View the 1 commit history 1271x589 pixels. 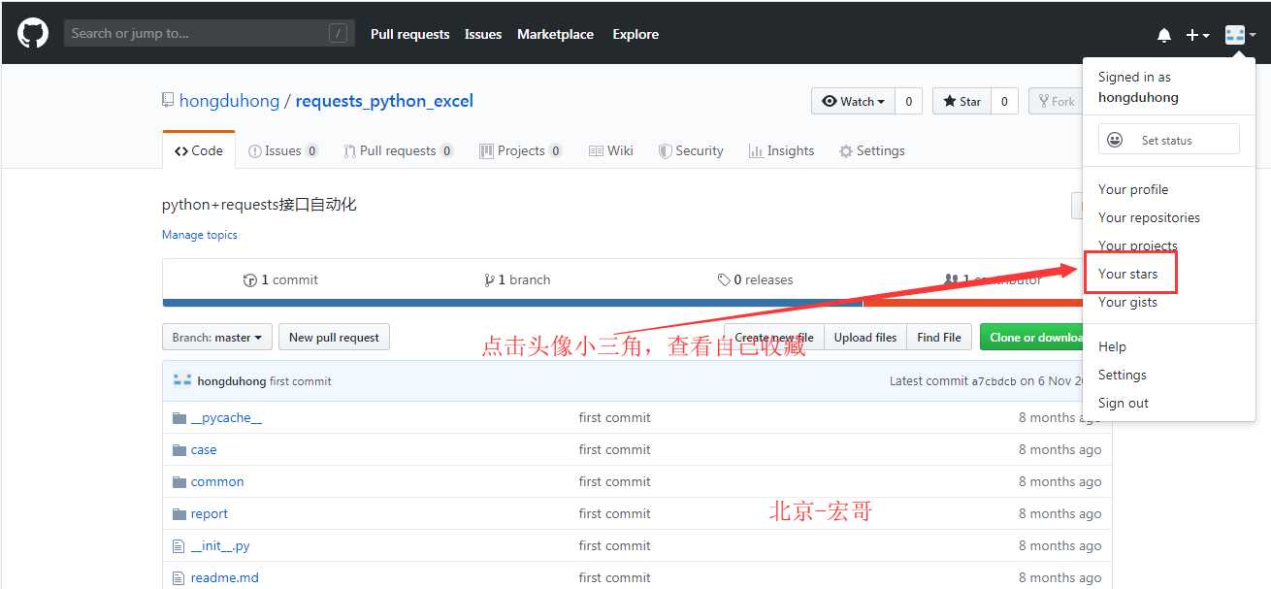(280, 279)
